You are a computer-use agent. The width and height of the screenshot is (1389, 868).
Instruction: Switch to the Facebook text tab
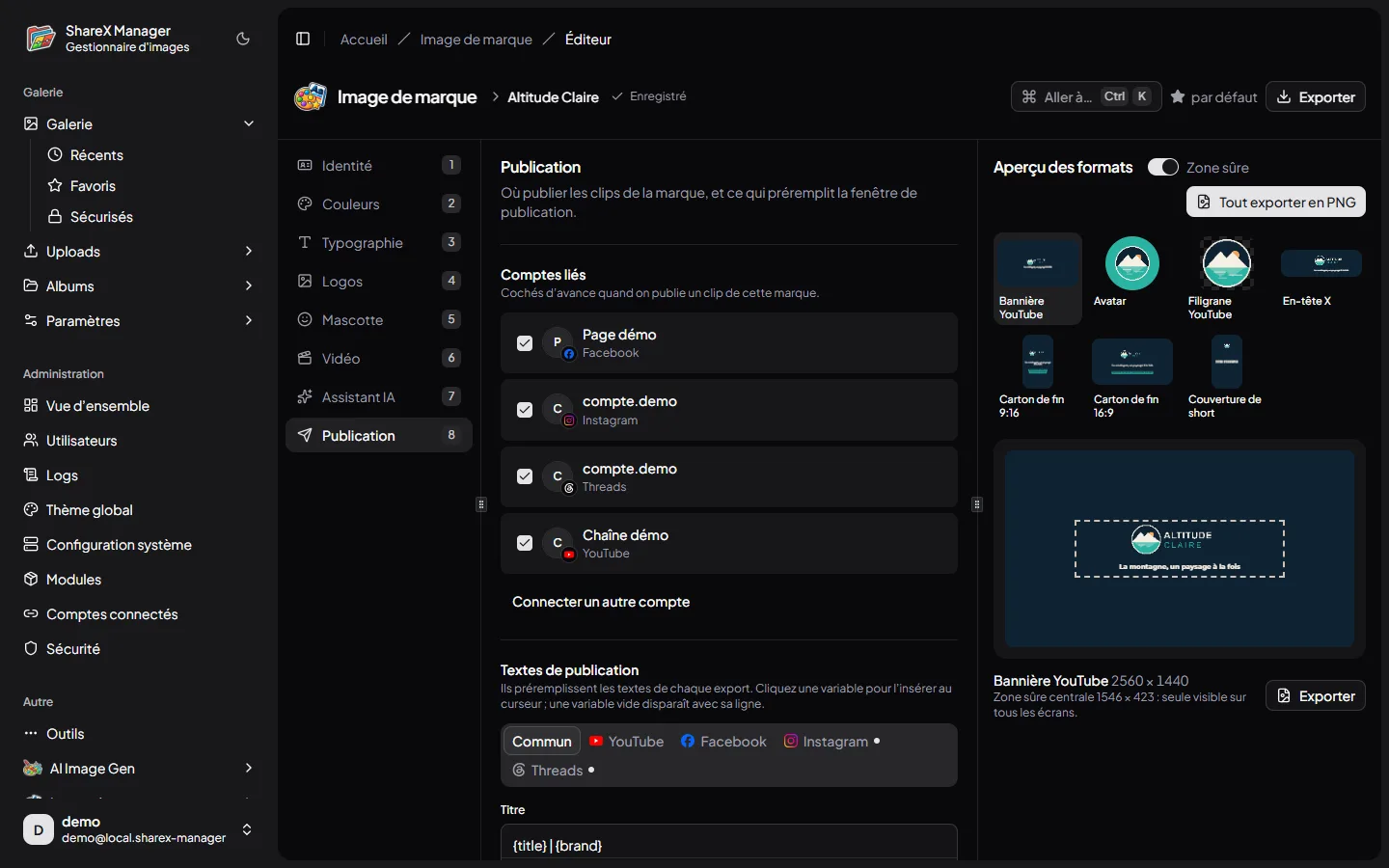723,741
